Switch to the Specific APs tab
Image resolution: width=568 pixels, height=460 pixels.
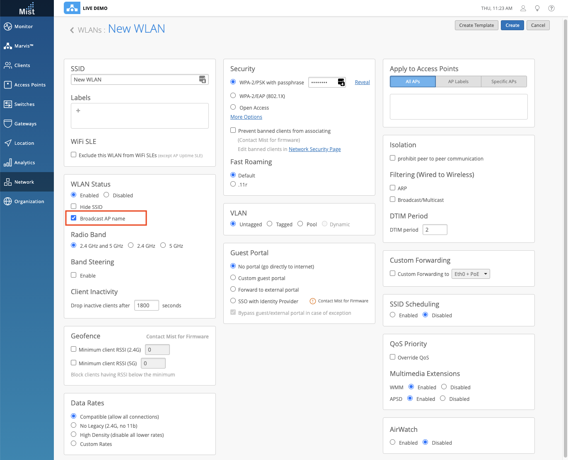pos(504,81)
